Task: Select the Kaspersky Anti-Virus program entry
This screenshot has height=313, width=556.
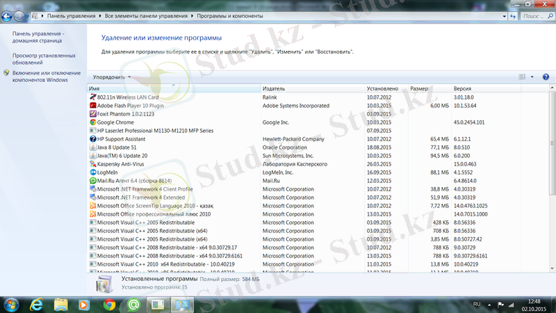Action: pos(126,164)
